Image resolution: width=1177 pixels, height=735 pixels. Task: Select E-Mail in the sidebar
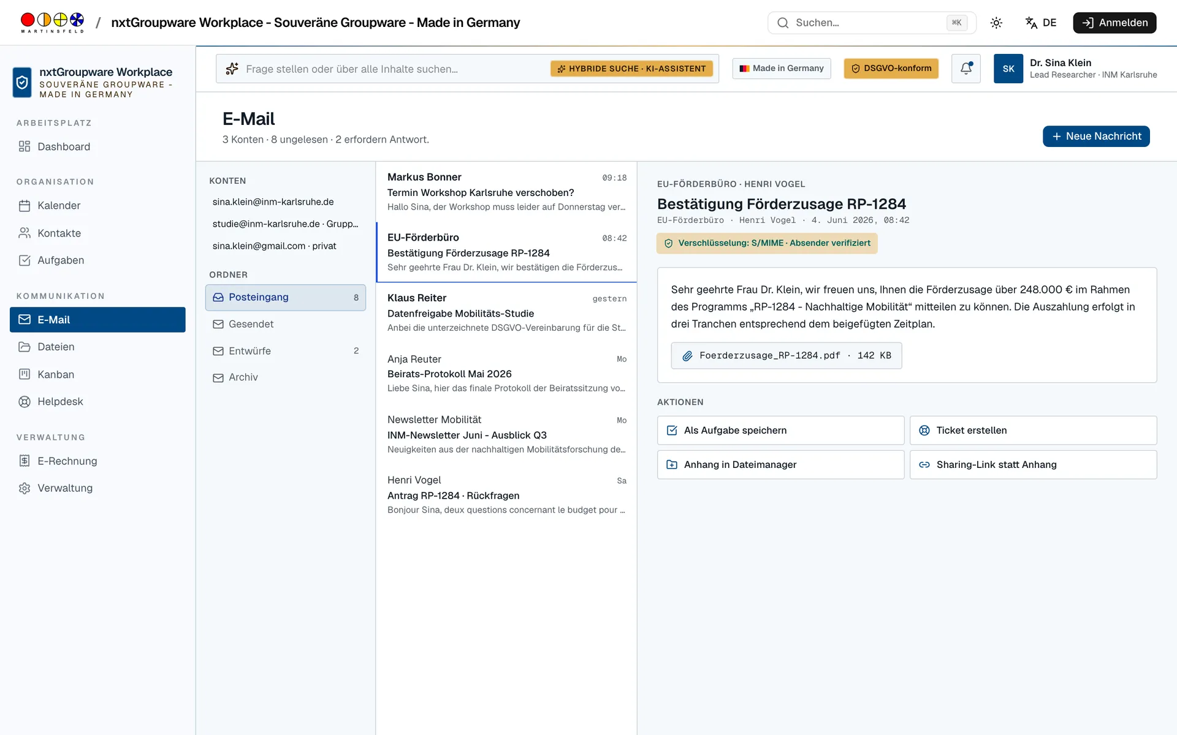point(97,320)
